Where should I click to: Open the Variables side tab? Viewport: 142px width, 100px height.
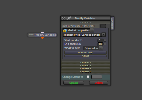[x=112, y=23]
